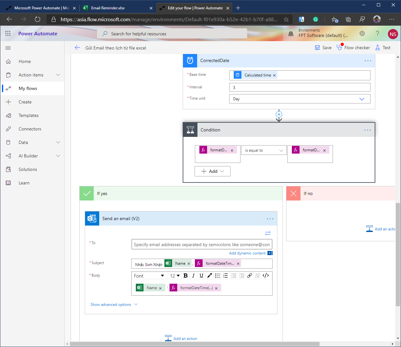Open the Send an email action ellipsis menu
The image size is (401, 347).
(x=270, y=219)
